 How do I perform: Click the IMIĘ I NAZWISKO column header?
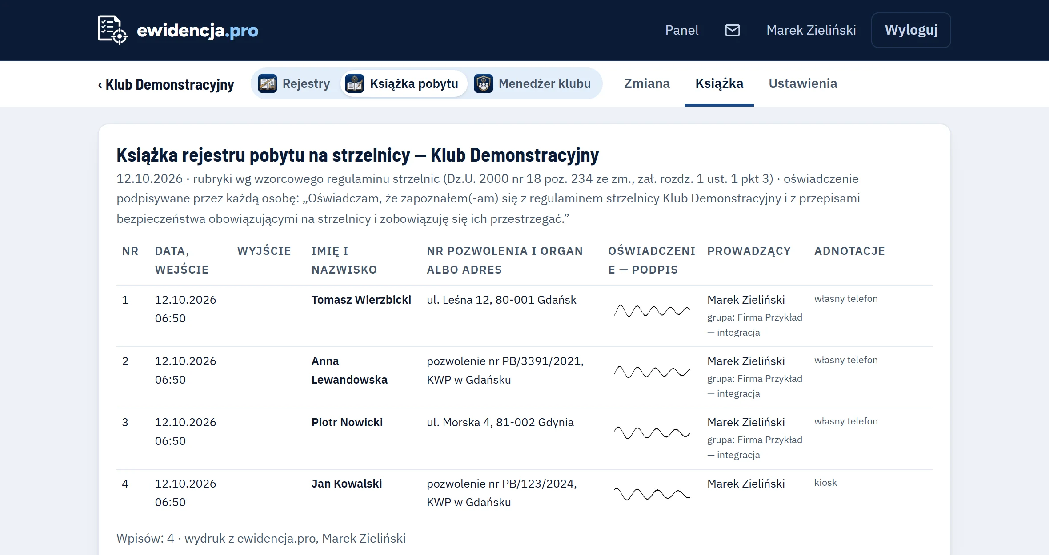click(344, 260)
